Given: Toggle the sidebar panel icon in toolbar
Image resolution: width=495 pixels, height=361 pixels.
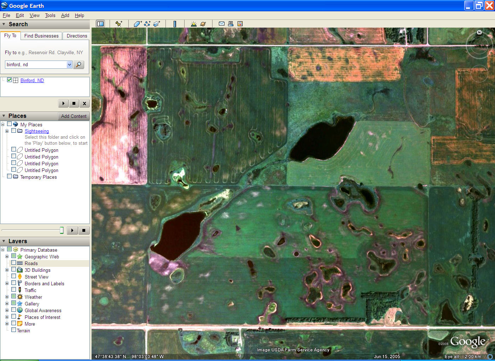Looking at the screenshot, I should pyautogui.click(x=100, y=24).
